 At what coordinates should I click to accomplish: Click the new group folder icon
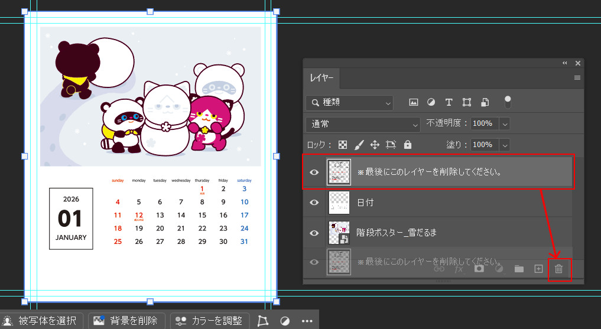click(x=519, y=269)
